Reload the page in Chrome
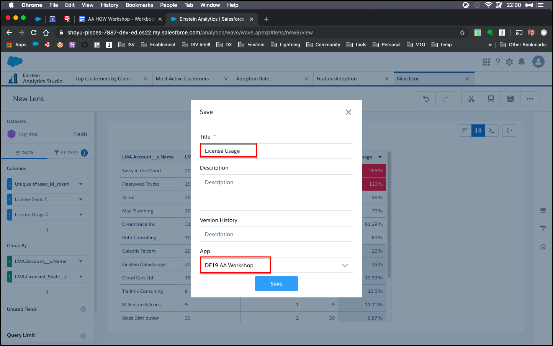This screenshot has height=346, width=553. coord(34,33)
